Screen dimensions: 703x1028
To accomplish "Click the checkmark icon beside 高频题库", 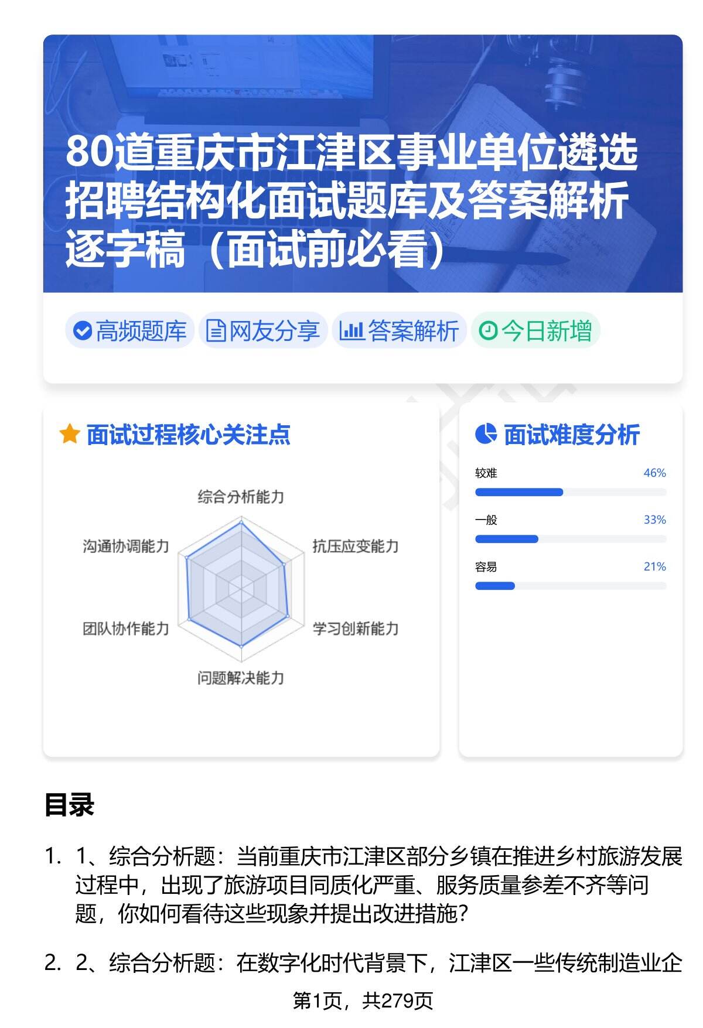I will pos(82,331).
